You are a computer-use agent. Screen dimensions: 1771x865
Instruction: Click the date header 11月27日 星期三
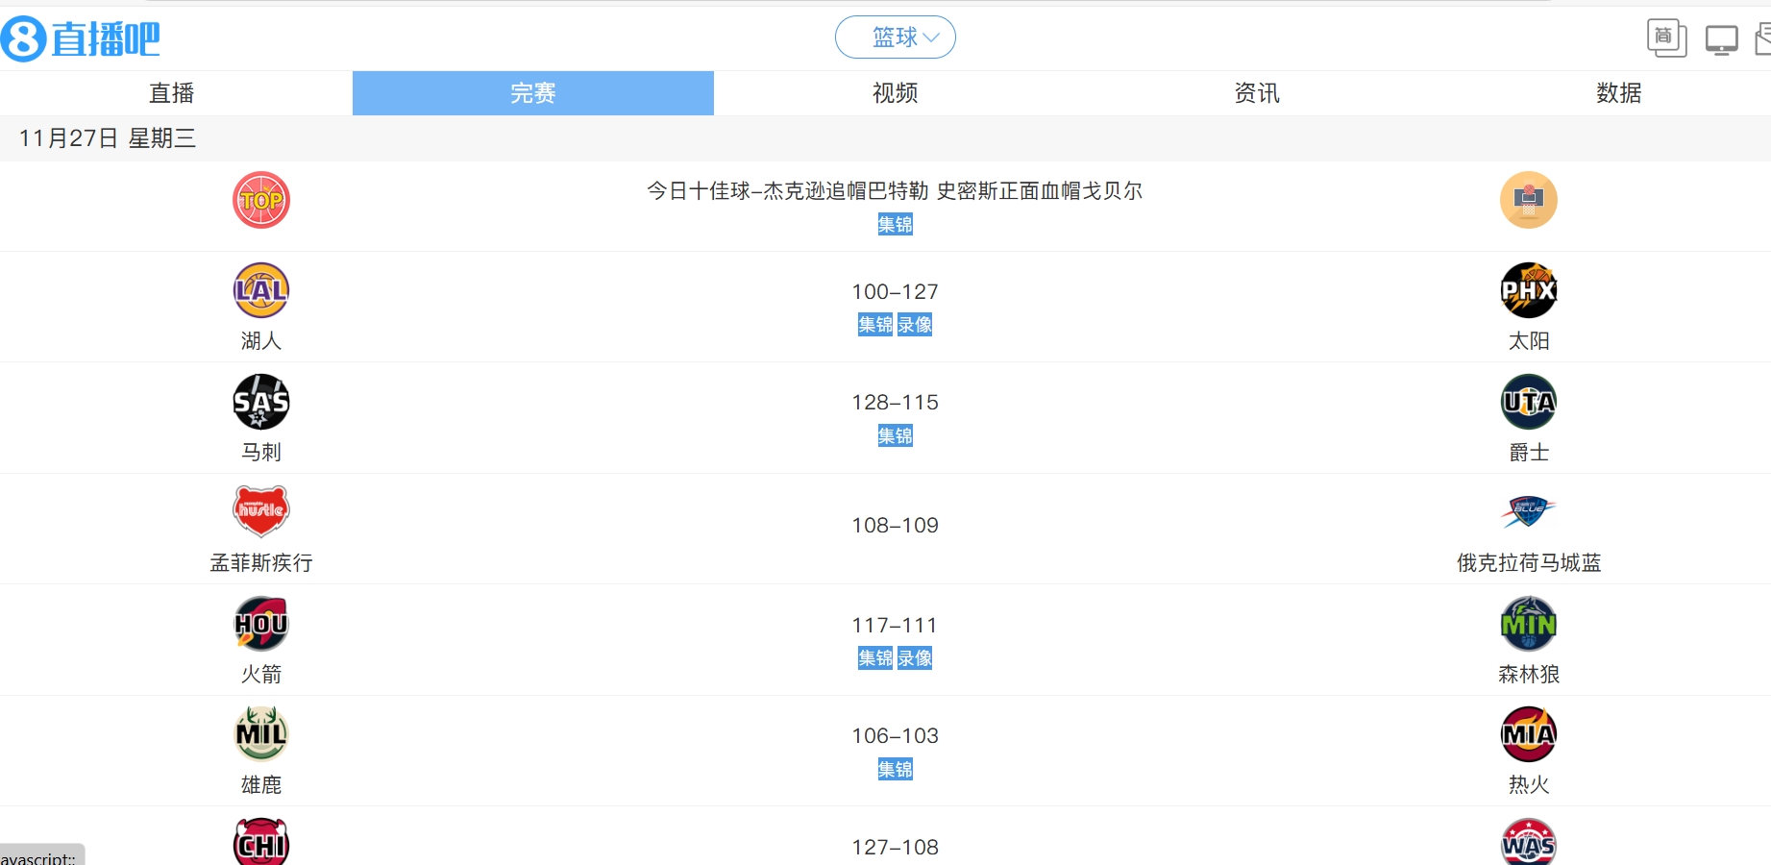108,138
